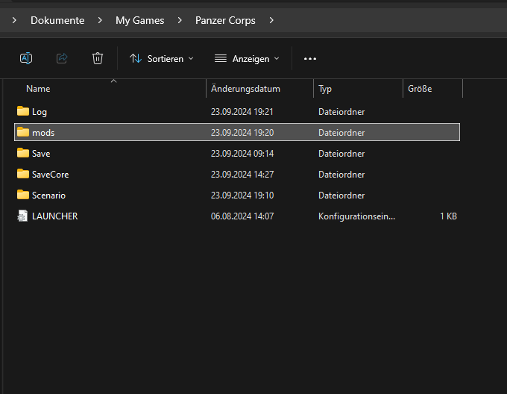
Task: Sort by Größe column header
Action: click(x=420, y=89)
